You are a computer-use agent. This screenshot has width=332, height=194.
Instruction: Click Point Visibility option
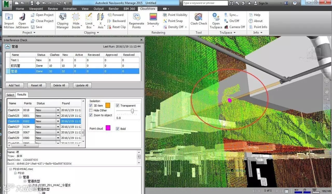tap(175, 15)
